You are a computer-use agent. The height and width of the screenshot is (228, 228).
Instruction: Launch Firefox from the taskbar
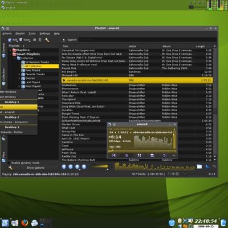pos(25,223)
